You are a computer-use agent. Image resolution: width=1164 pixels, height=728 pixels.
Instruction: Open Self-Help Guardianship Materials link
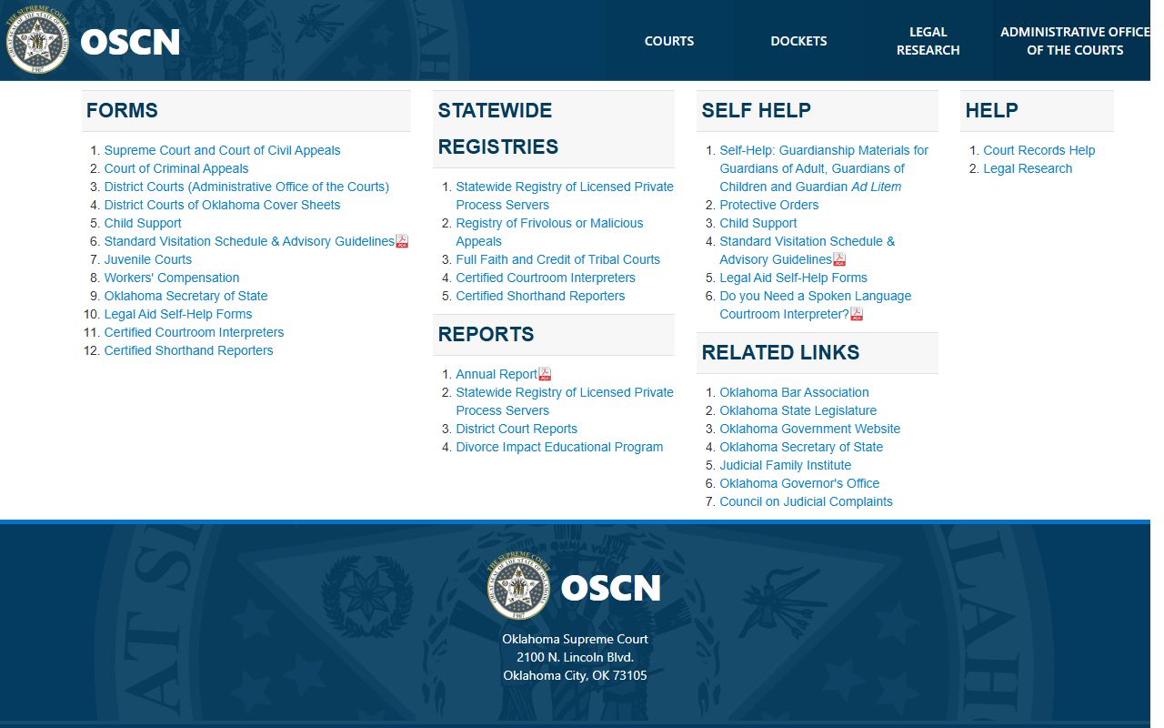824,168
